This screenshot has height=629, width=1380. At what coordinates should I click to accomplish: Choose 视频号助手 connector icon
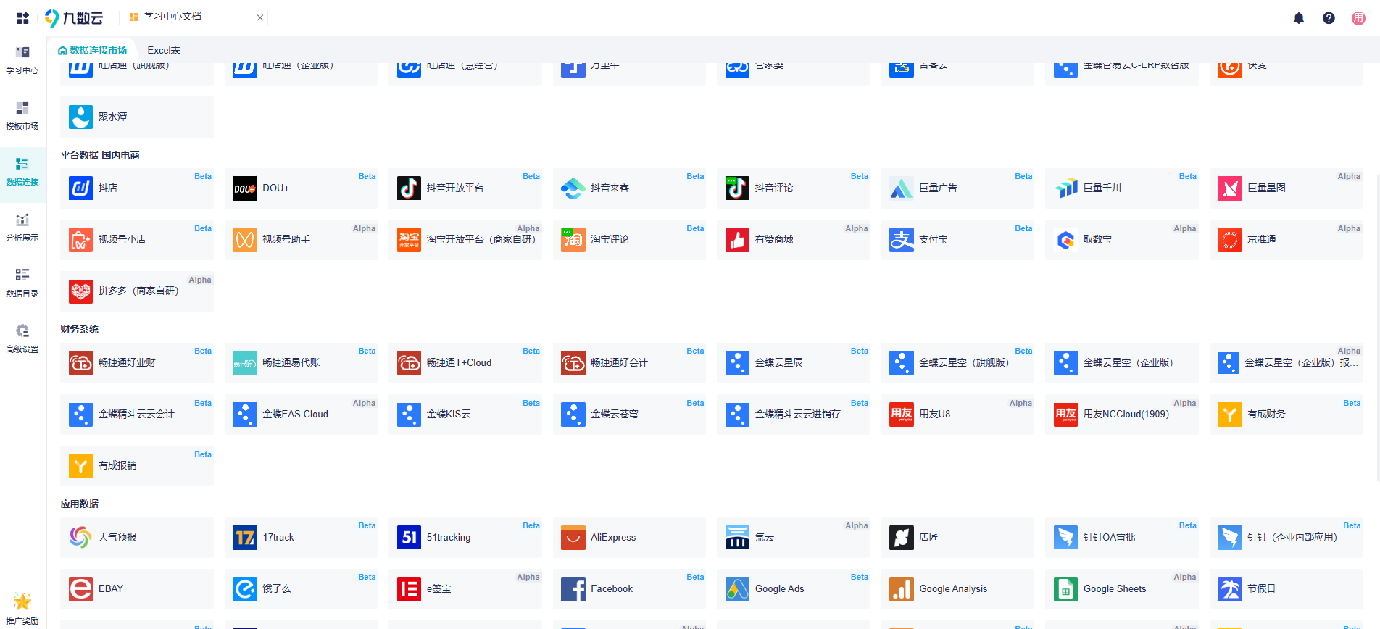click(x=245, y=239)
